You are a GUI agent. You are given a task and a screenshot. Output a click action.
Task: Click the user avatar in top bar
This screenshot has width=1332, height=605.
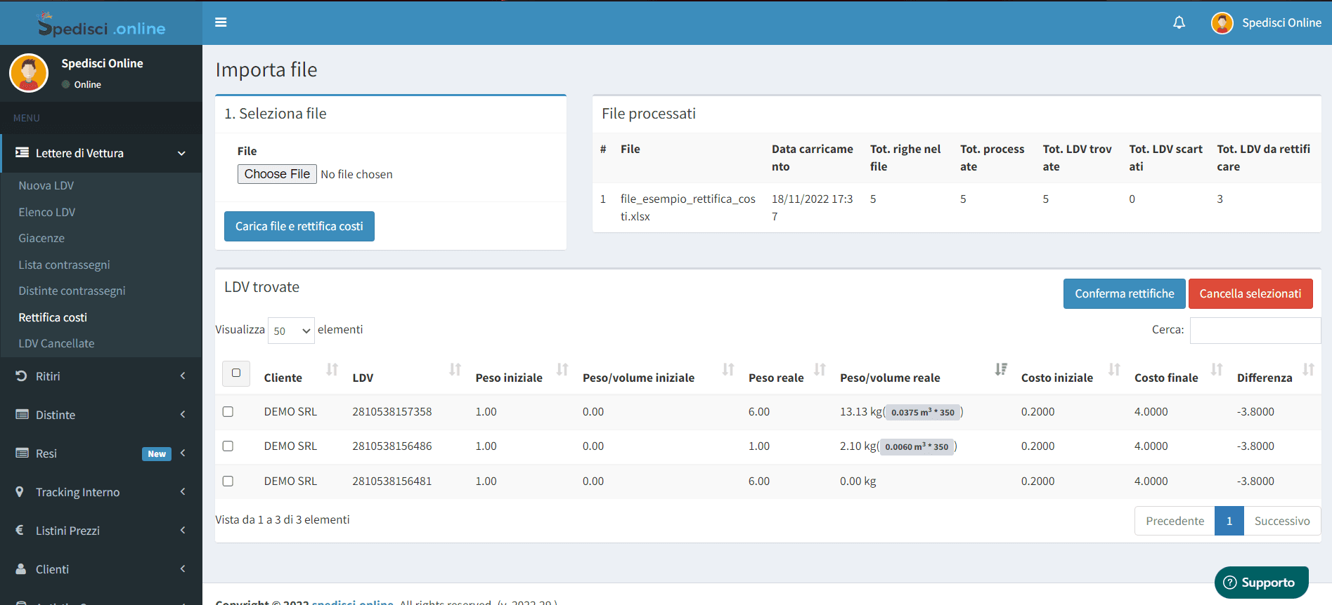(x=1222, y=23)
